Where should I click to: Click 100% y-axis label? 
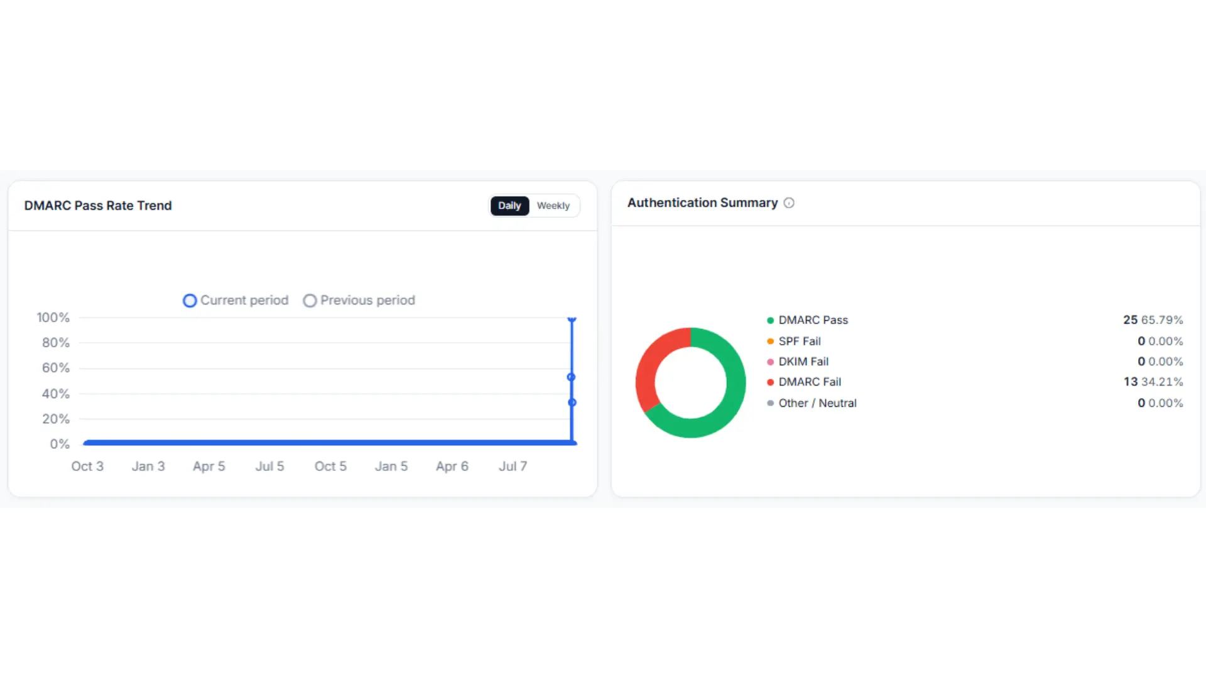53,318
